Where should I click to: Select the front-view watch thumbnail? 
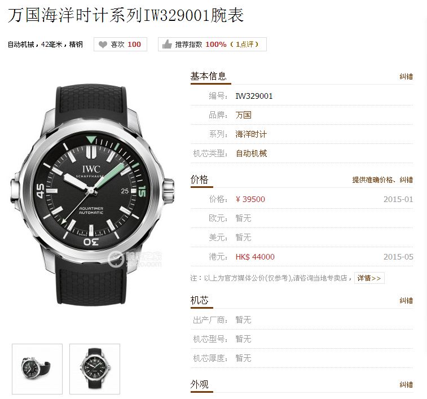pyautogui.click(x=95, y=369)
